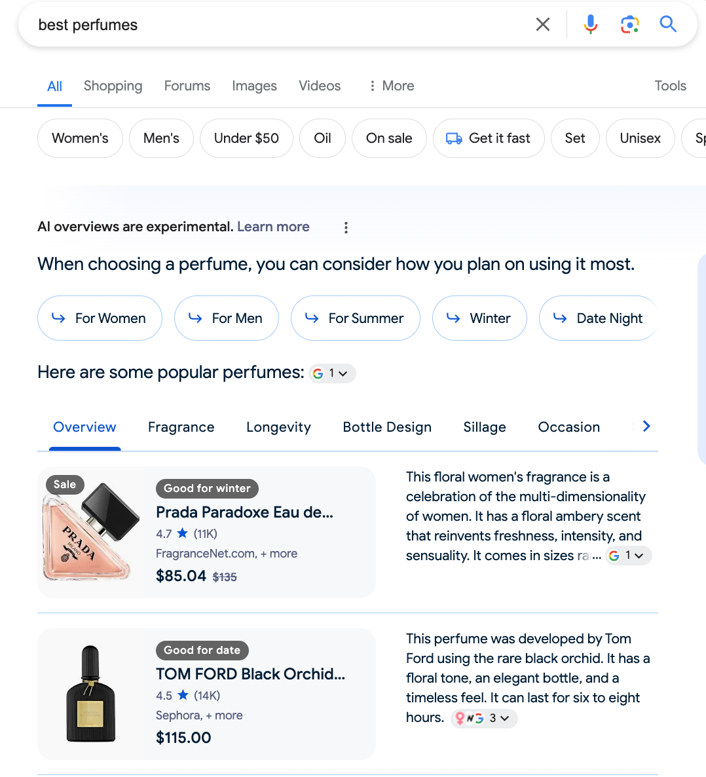
Task: Click the three-dot icon next to More
Action: click(x=372, y=86)
